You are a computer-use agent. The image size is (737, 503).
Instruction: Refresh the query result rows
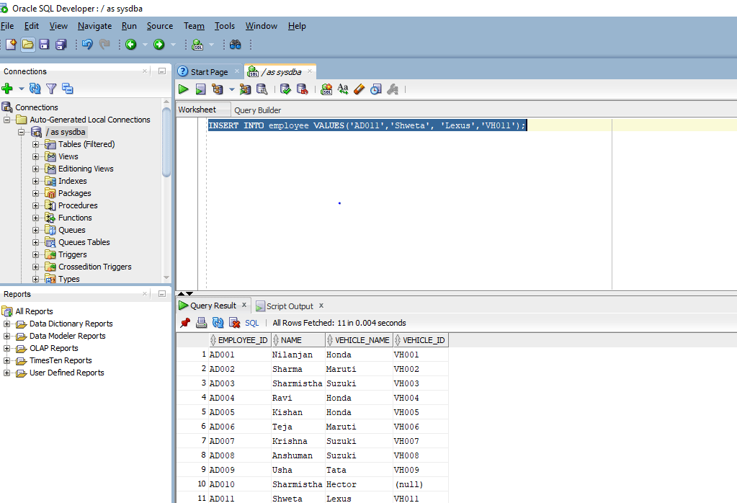click(x=218, y=322)
